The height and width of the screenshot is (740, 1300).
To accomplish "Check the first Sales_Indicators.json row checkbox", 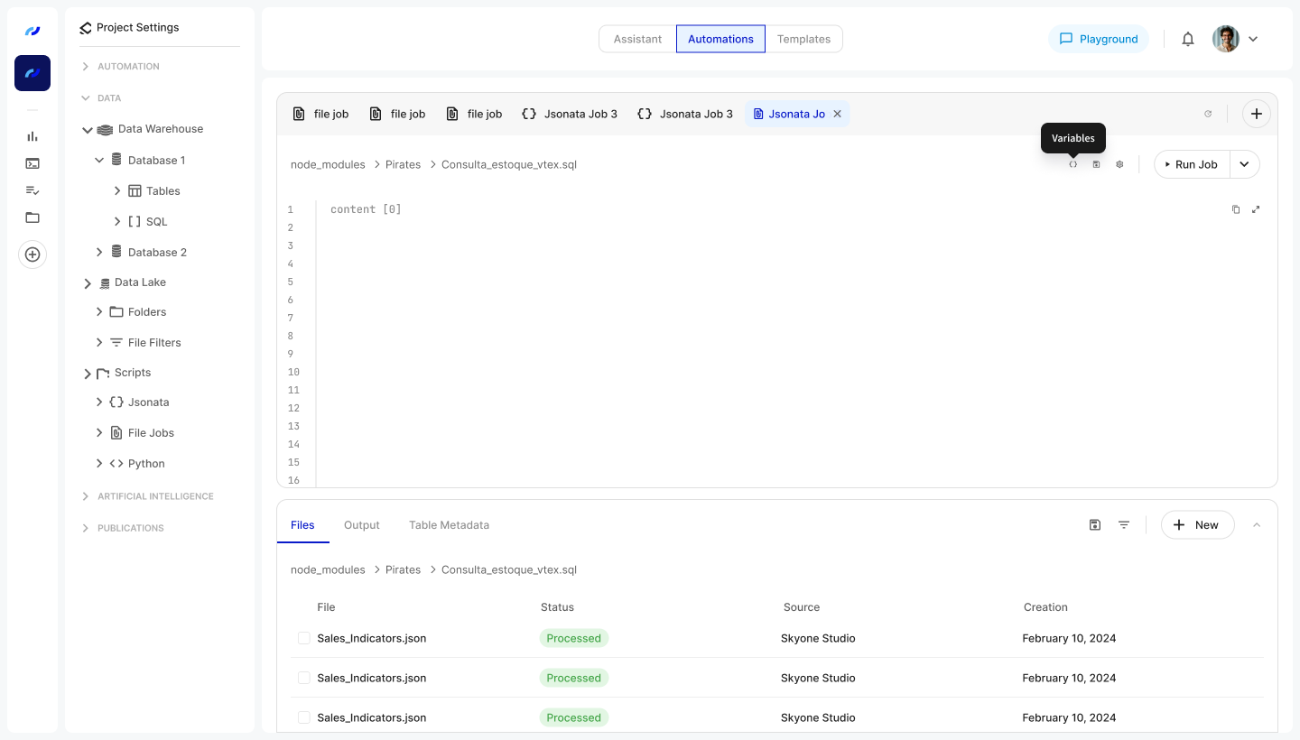I will coord(304,638).
